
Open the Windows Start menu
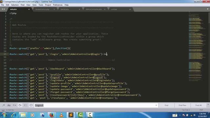pyautogui.click(x=4, y=115)
